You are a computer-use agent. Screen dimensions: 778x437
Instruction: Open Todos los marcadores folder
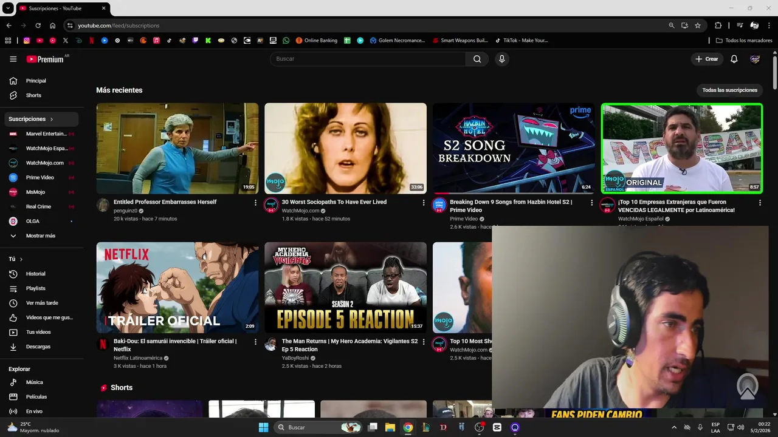pos(744,41)
